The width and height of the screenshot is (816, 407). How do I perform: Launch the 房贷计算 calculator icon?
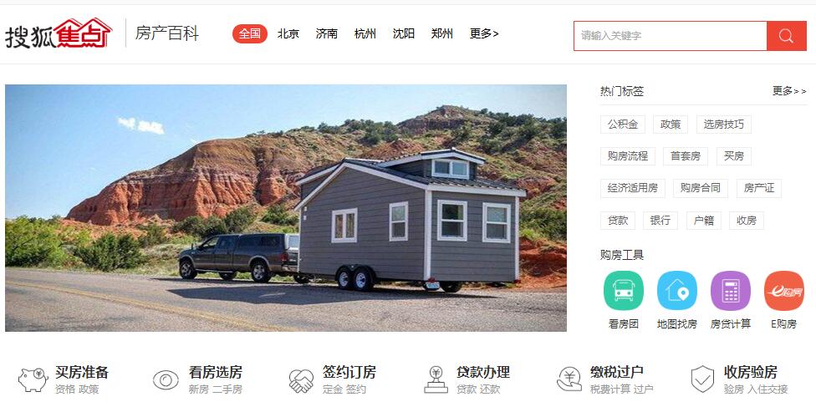coord(731,291)
